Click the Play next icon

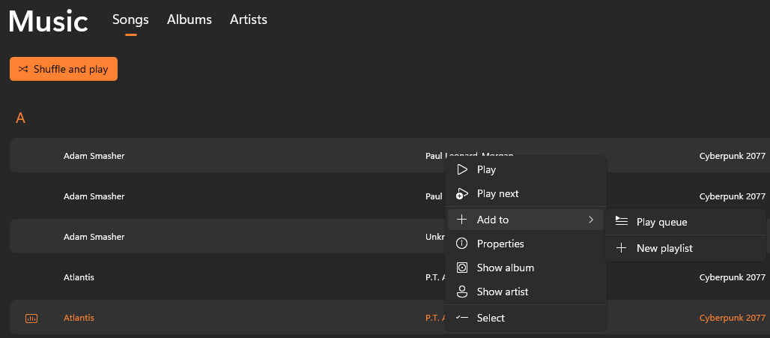(x=462, y=193)
